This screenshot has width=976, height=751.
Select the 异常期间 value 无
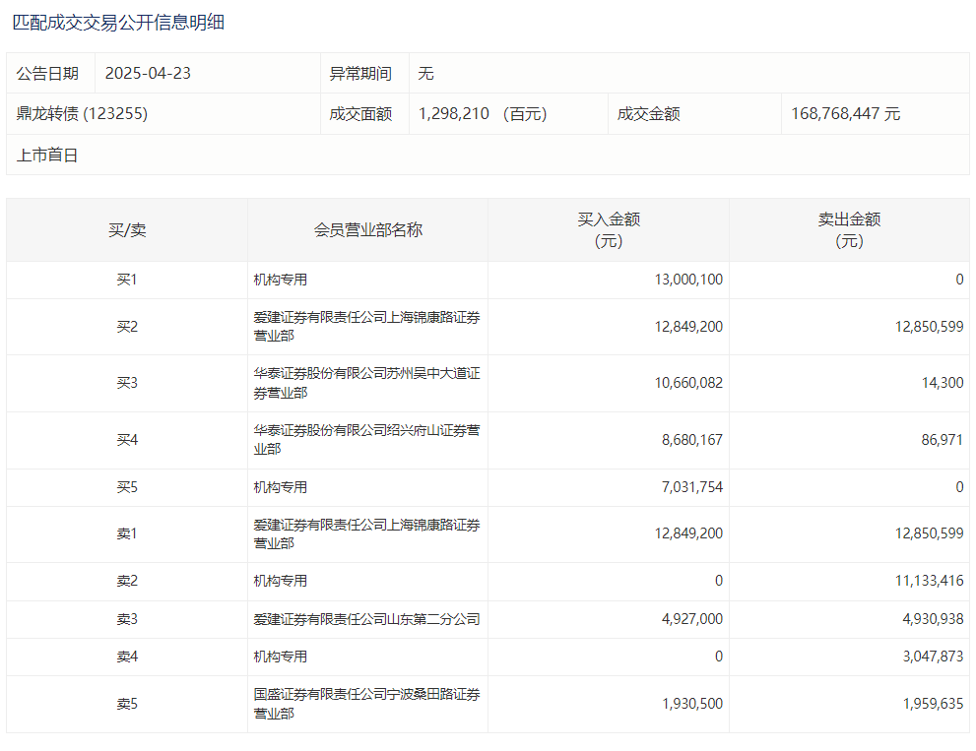pos(425,74)
